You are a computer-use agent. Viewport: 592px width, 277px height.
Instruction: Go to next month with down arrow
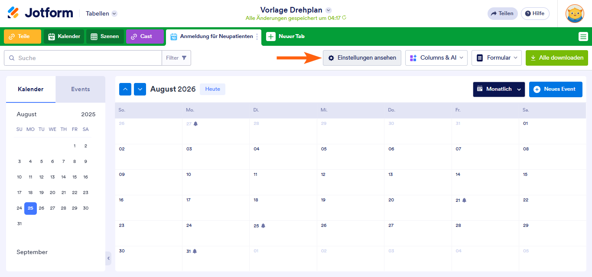pyautogui.click(x=140, y=89)
